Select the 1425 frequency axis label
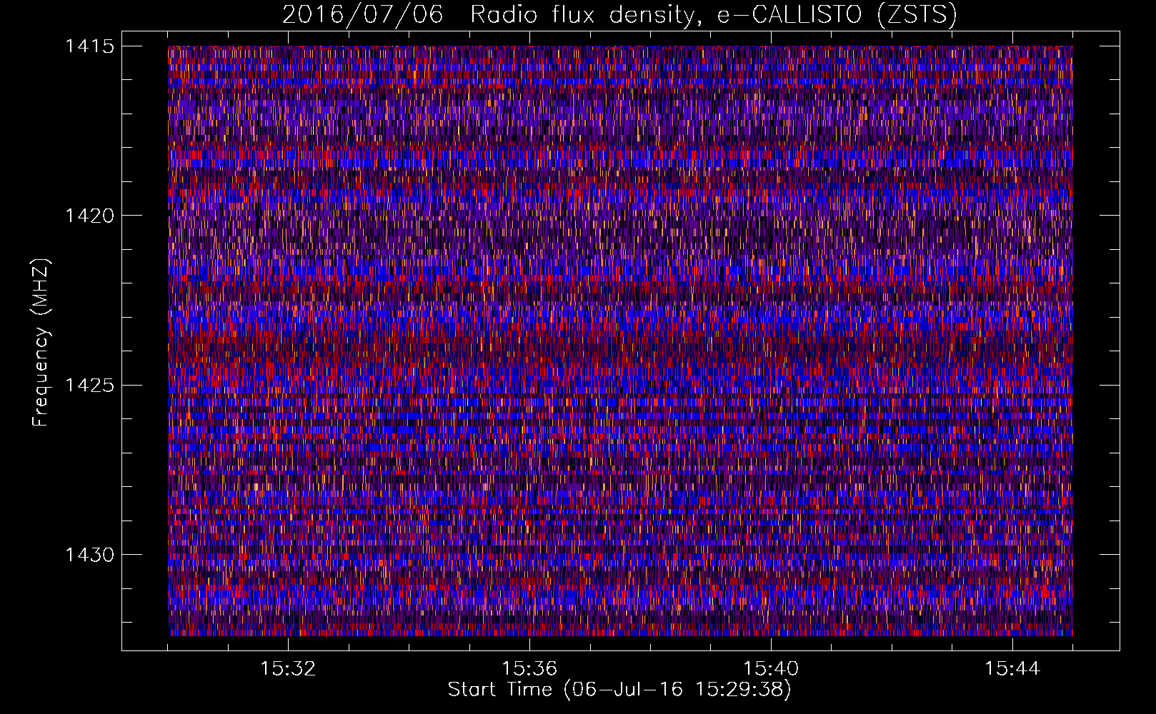 [89, 386]
